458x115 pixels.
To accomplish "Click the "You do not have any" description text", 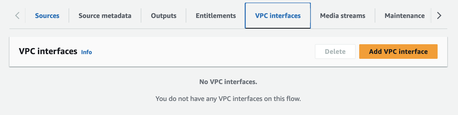I will (x=228, y=99).
